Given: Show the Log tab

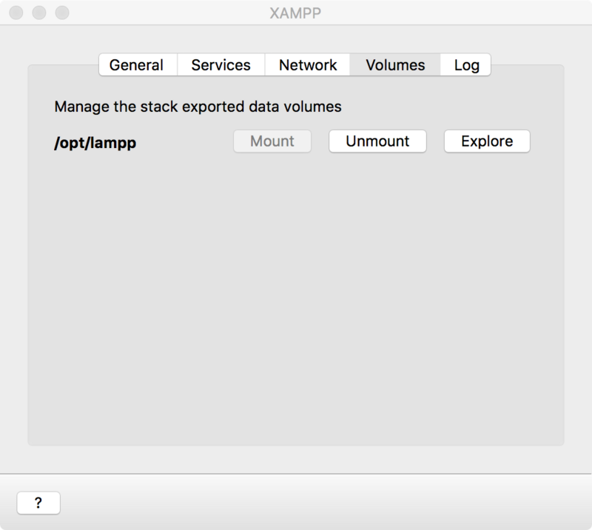Looking at the screenshot, I should [x=466, y=65].
